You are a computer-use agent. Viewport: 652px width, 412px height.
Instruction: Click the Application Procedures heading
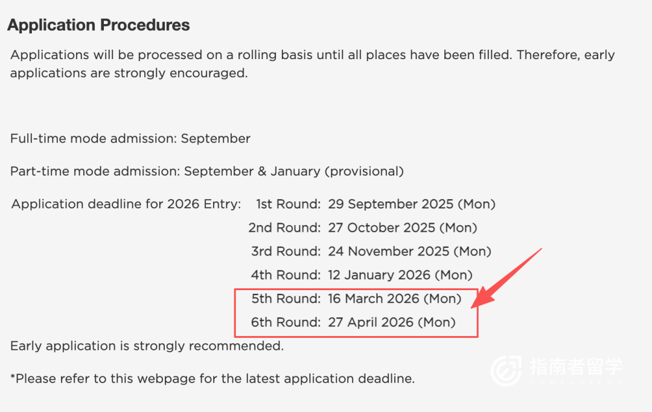[98, 25]
